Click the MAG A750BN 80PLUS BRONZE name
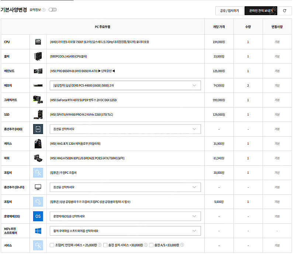The image size is (295, 261). pyautogui.click(x=87, y=158)
